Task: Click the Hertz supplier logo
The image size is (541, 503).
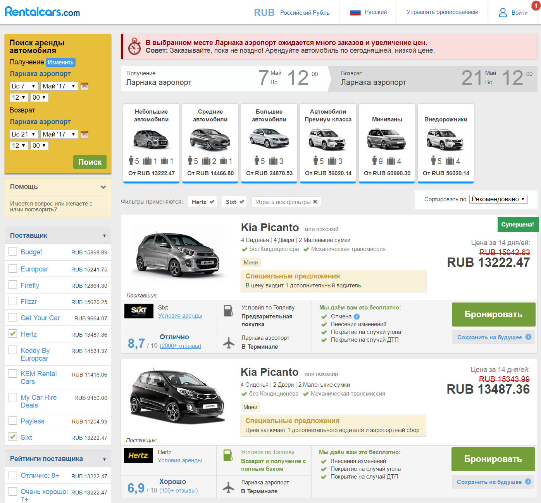Action: [138, 455]
